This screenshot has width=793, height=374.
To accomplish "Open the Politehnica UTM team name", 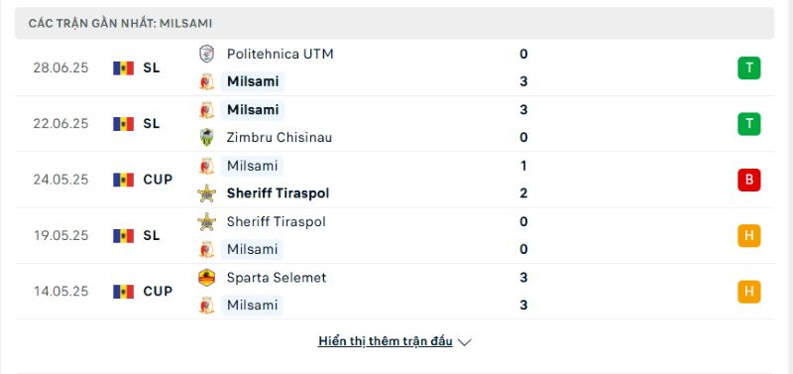I will [281, 55].
